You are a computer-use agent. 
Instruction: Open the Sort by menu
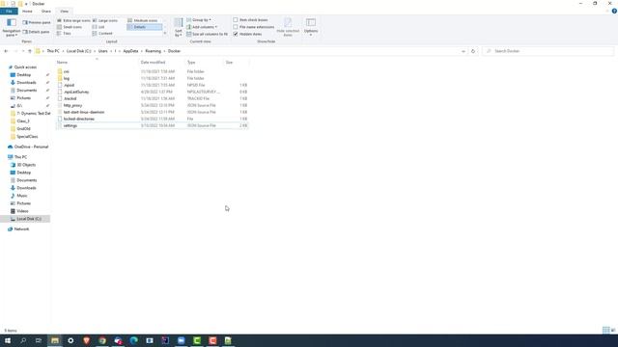click(x=179, y=28)
